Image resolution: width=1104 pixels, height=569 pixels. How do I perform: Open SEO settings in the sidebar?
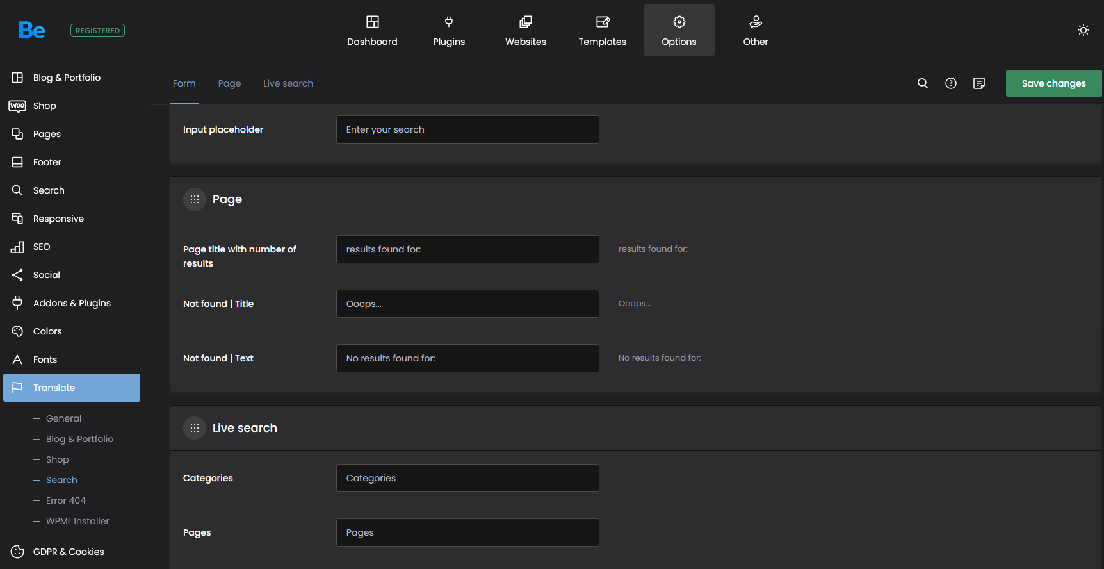[72, 247]
